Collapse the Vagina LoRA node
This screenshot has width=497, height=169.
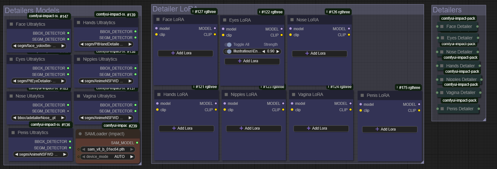point(294,94)
